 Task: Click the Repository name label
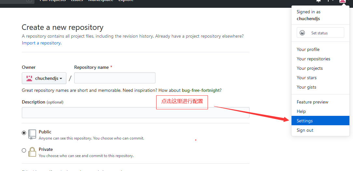pos(93,67)
